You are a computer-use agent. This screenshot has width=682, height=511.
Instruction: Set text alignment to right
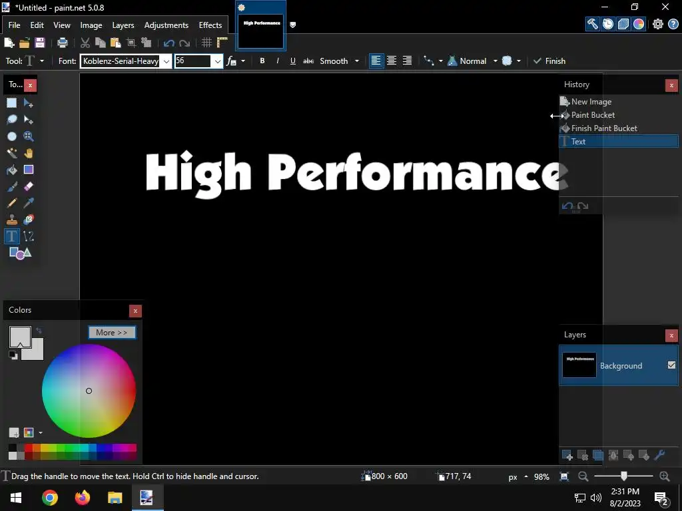407,61
